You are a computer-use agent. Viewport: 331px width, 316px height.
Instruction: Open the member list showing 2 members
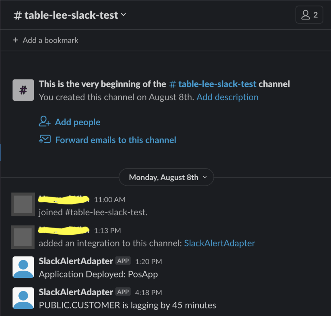[x=309, y=15]
